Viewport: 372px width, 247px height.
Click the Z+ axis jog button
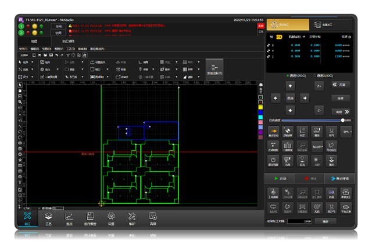pos(319,86)
